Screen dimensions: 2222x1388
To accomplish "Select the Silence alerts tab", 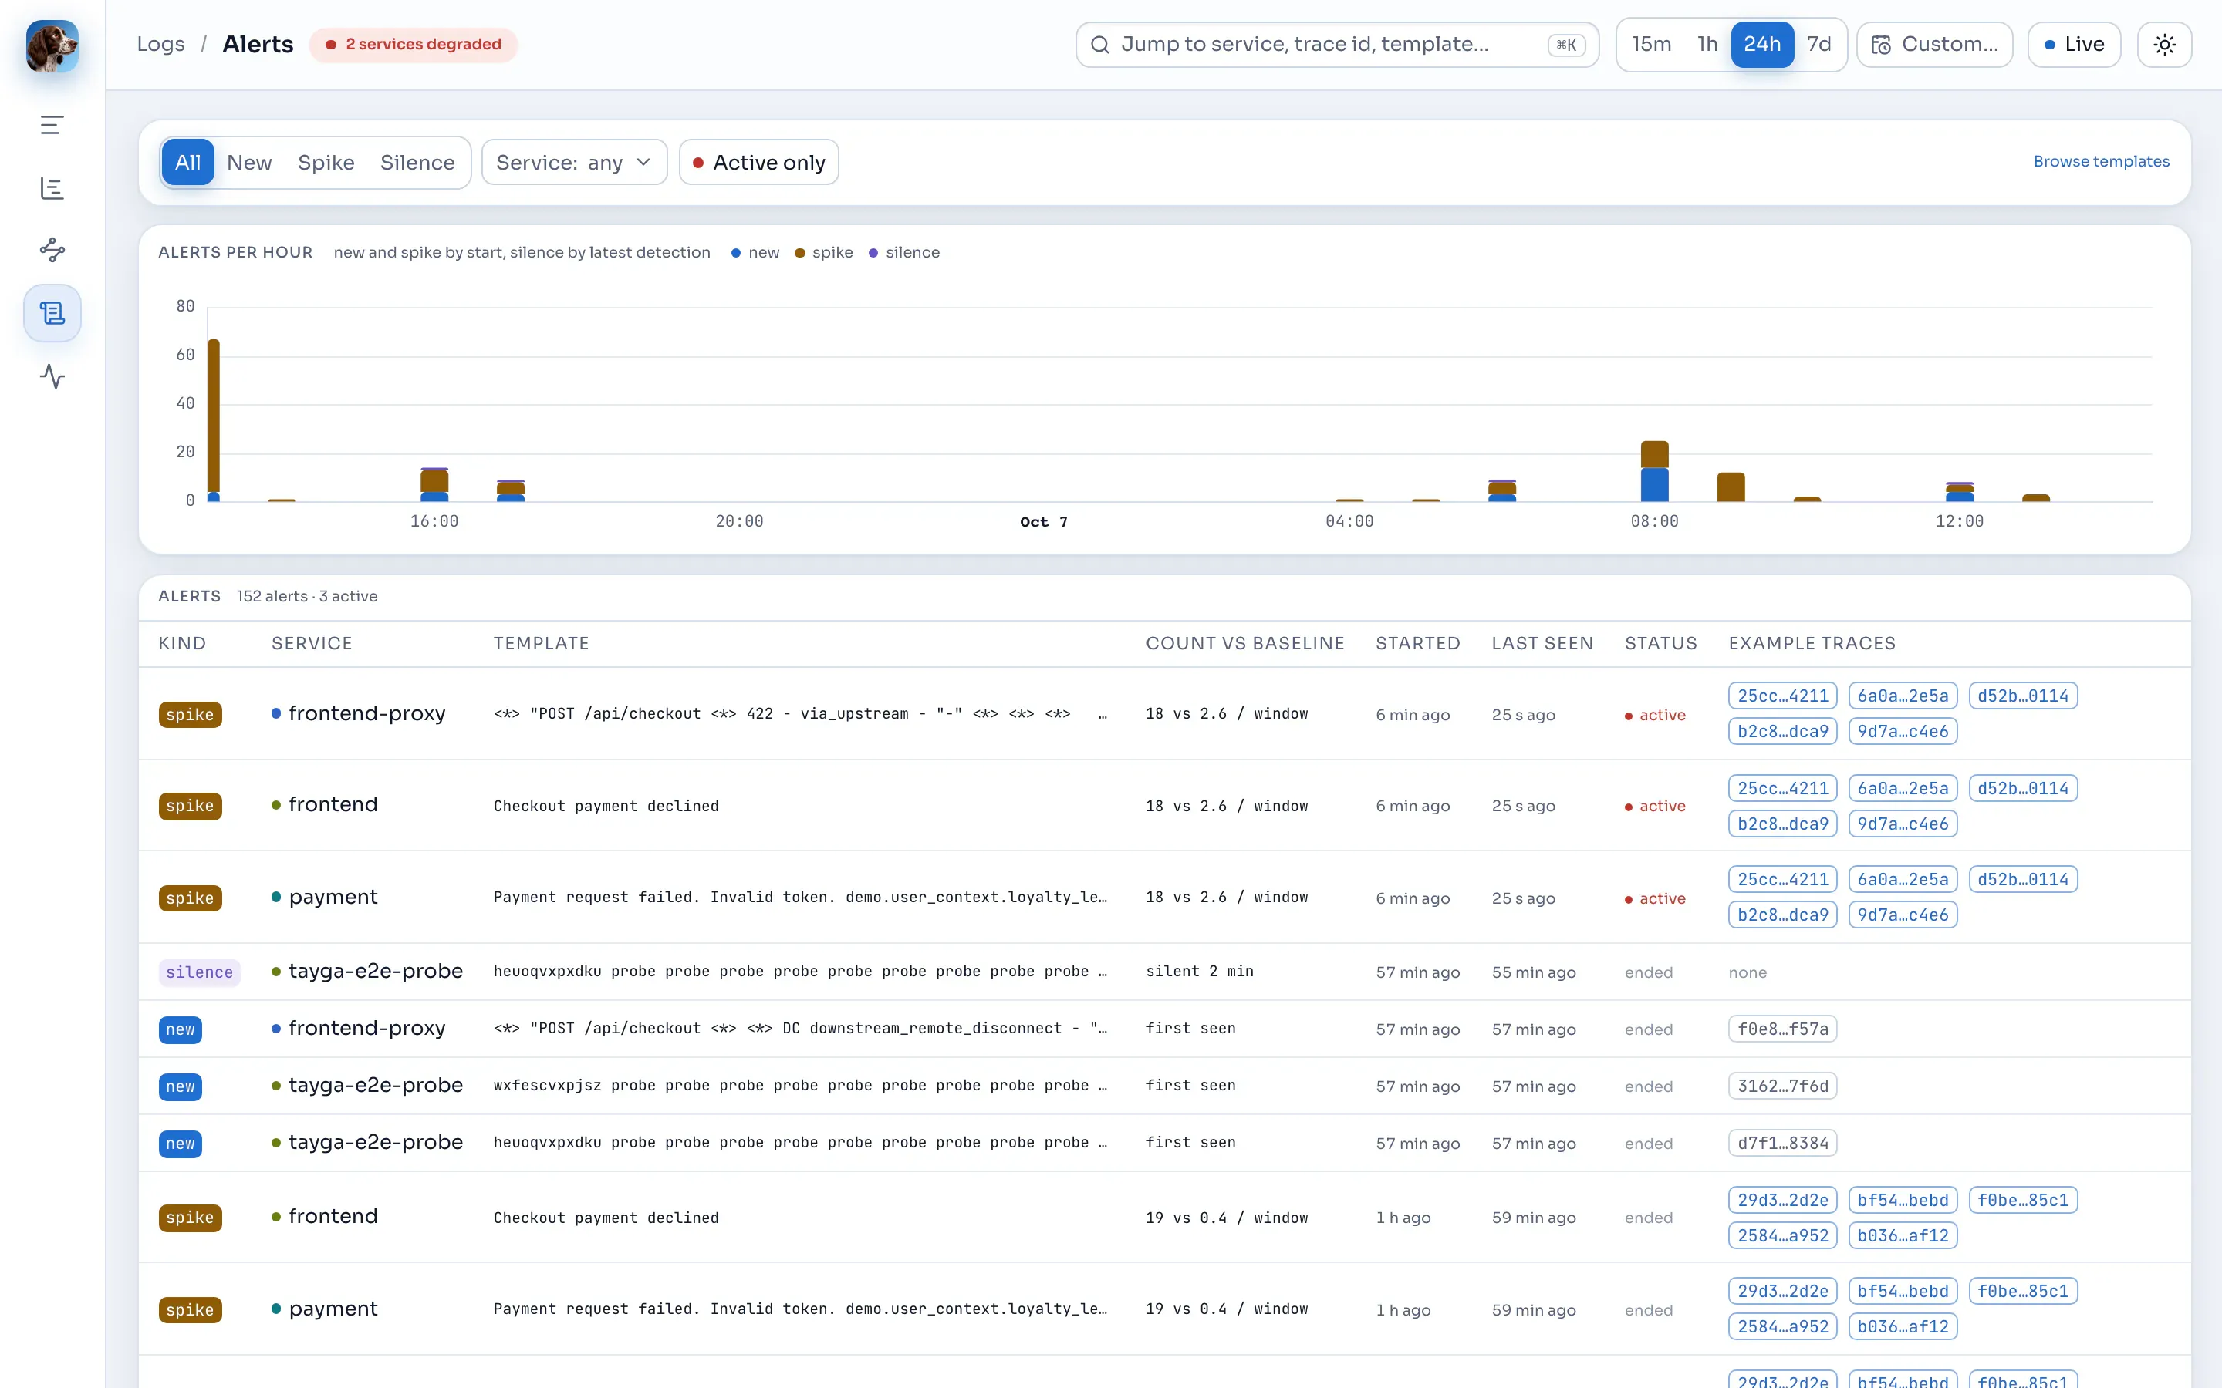I will click(417, 163).
